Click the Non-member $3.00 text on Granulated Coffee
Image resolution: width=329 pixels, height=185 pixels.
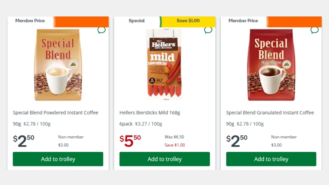(x=284, y=141)
